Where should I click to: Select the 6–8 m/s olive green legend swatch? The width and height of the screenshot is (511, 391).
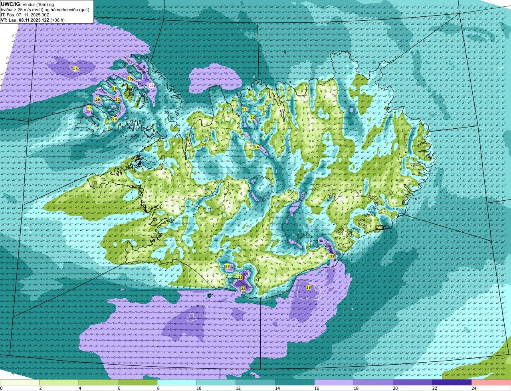click(x=138, y=382)
